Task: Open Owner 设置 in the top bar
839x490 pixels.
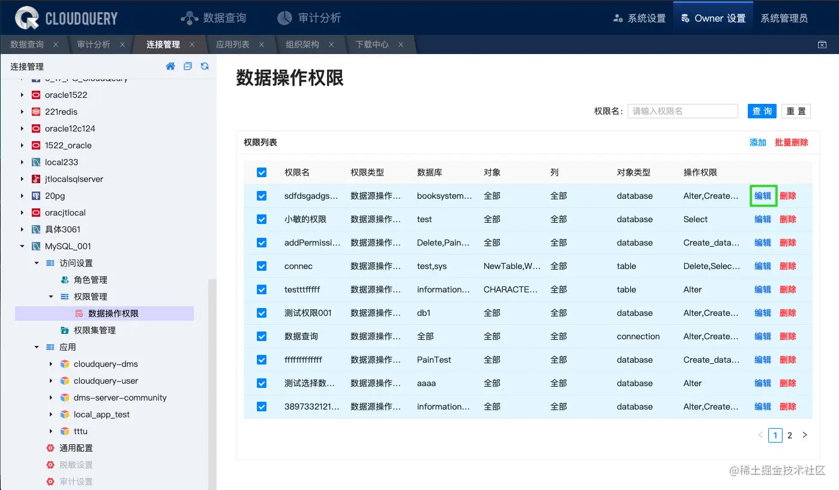Action: coord(713,18)
